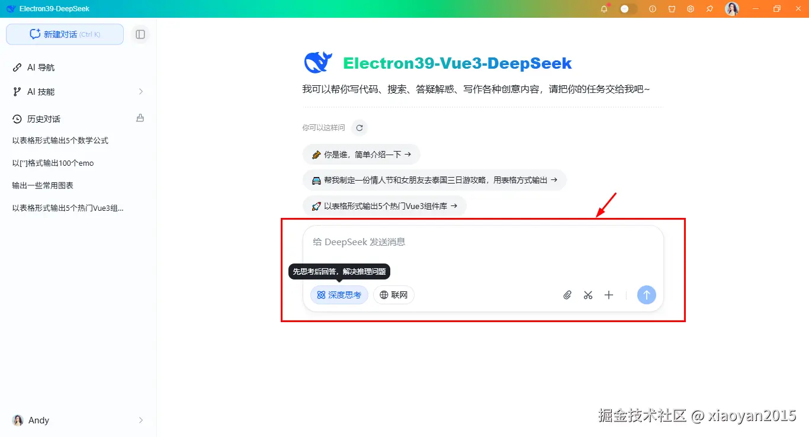Image resolution: width=809 pixels, height=437 pixels.
Task: Click the heading Electron39-Vue3-DeepSeek
Action: pos(458,63)
